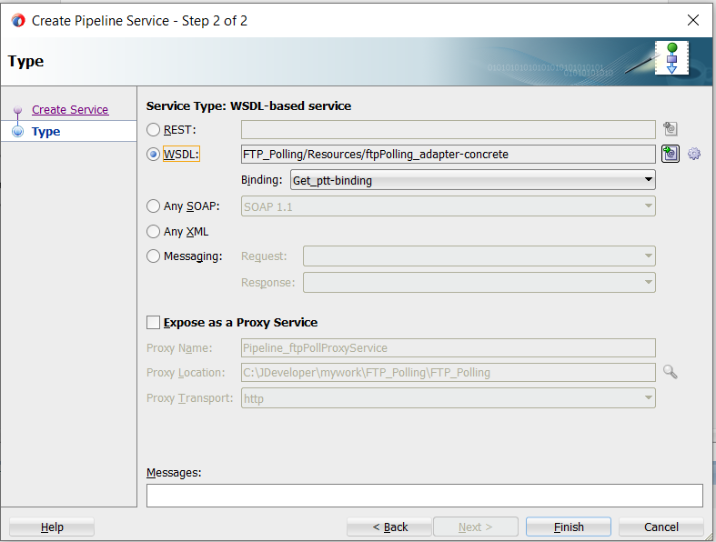Click the WSDL gear settings icon

coord(694,154)
